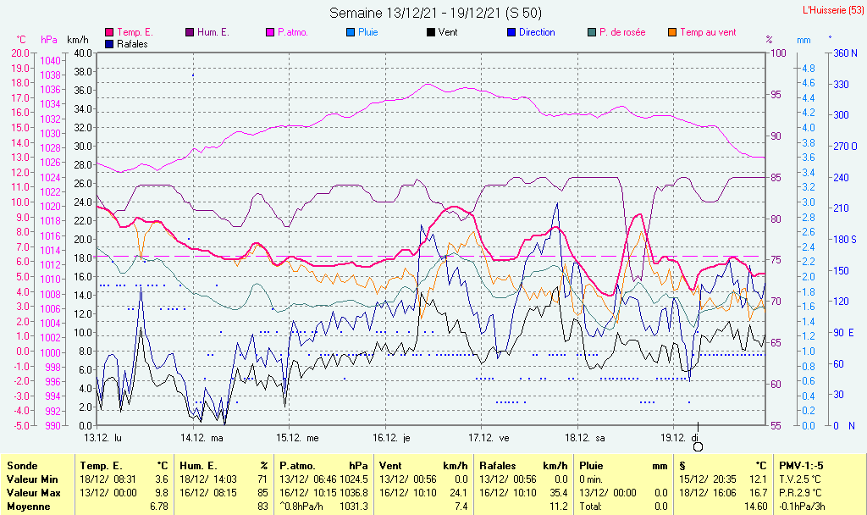This screenshot has width=867, height=515.
Task: Click the 'hPa' axis unit label at top left
Action: coord(48,40)
